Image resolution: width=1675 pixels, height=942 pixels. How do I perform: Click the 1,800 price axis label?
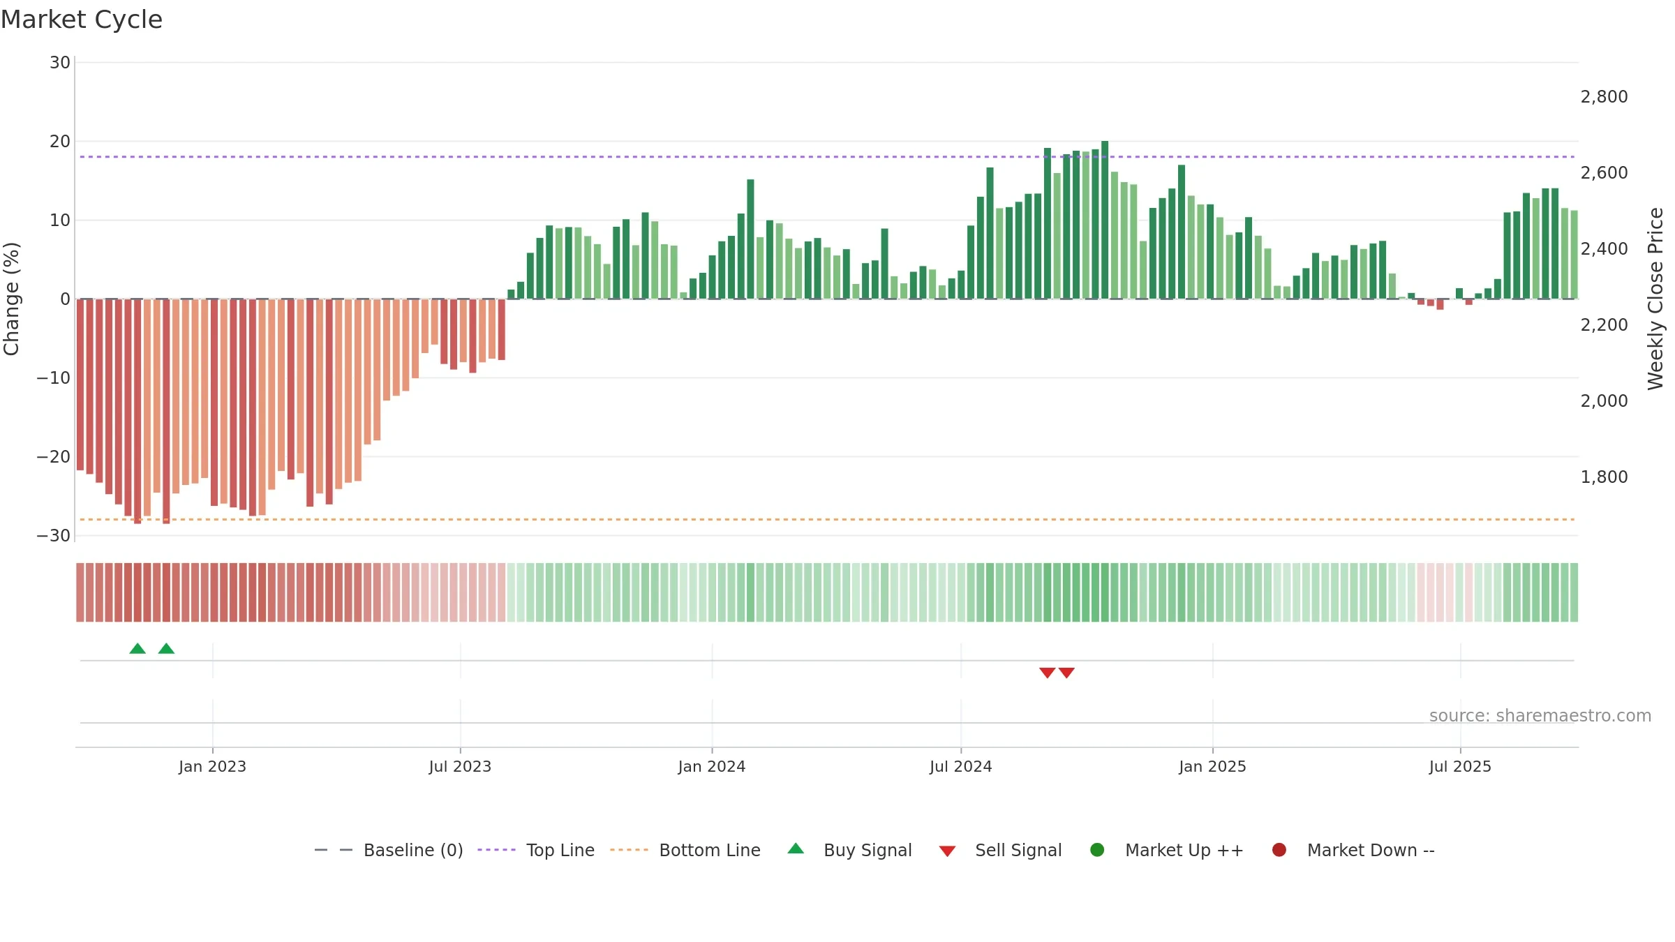(1604, 477)
